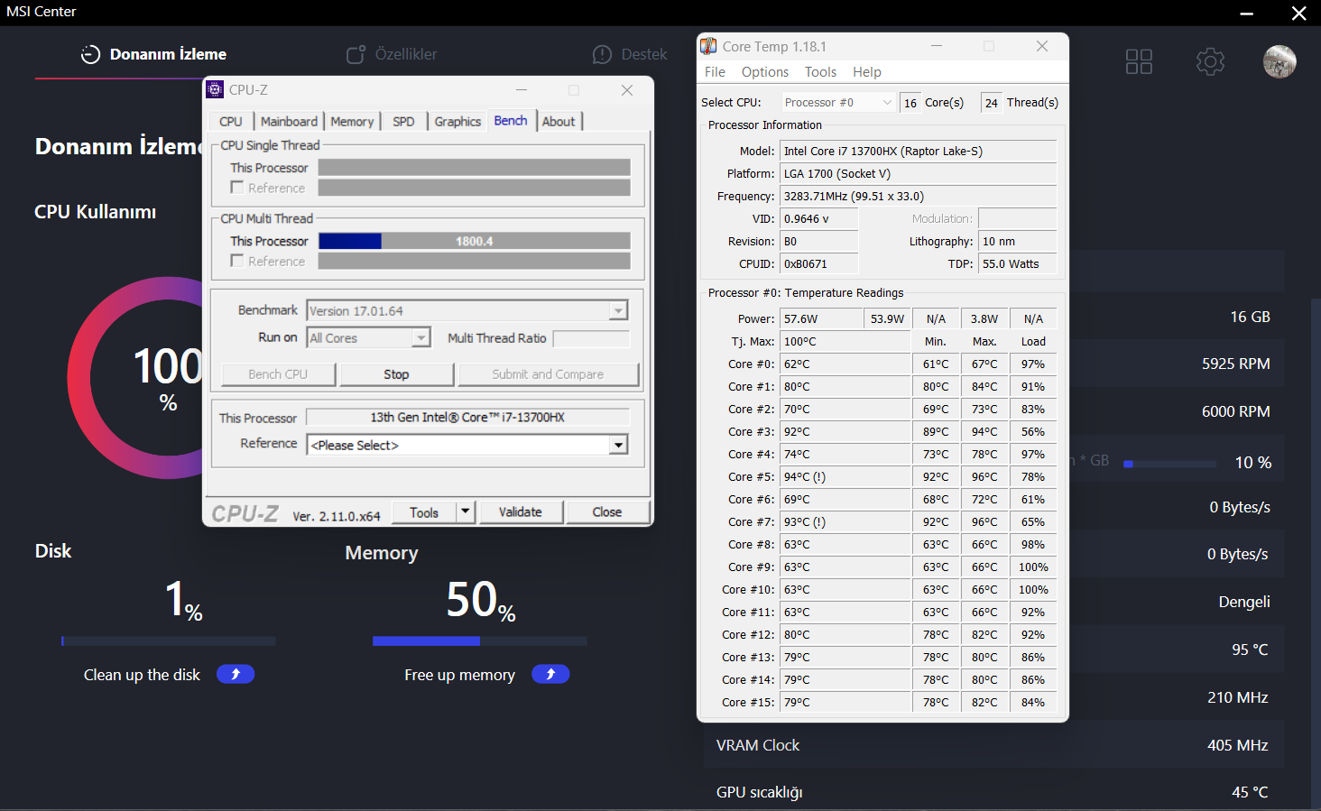Click the Memory 50% usage bar
This screenshot has width=1321, height=811.
pos(480,641)
